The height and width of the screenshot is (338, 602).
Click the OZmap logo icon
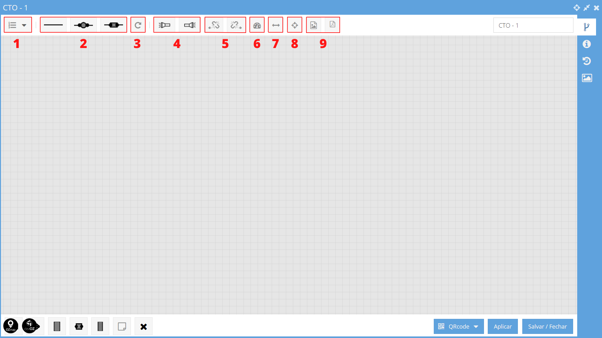pyautogui.click(x=11, y=326)
